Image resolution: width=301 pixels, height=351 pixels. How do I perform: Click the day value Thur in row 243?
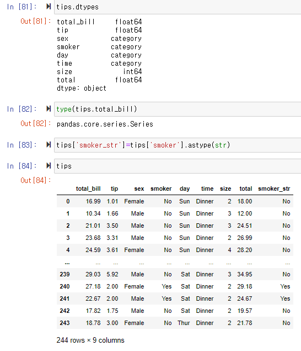pyautogui.click(x=184, y=323)
